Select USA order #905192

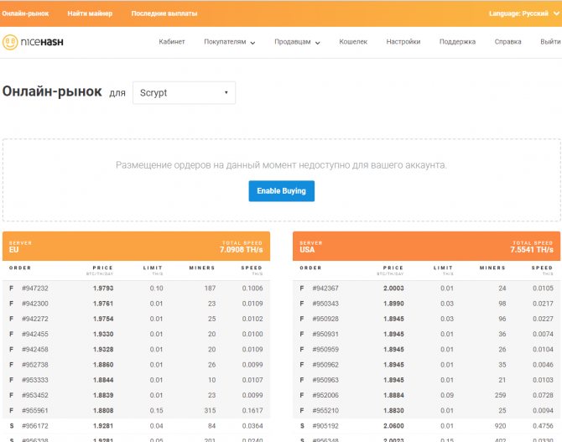[x=426, y=426]
